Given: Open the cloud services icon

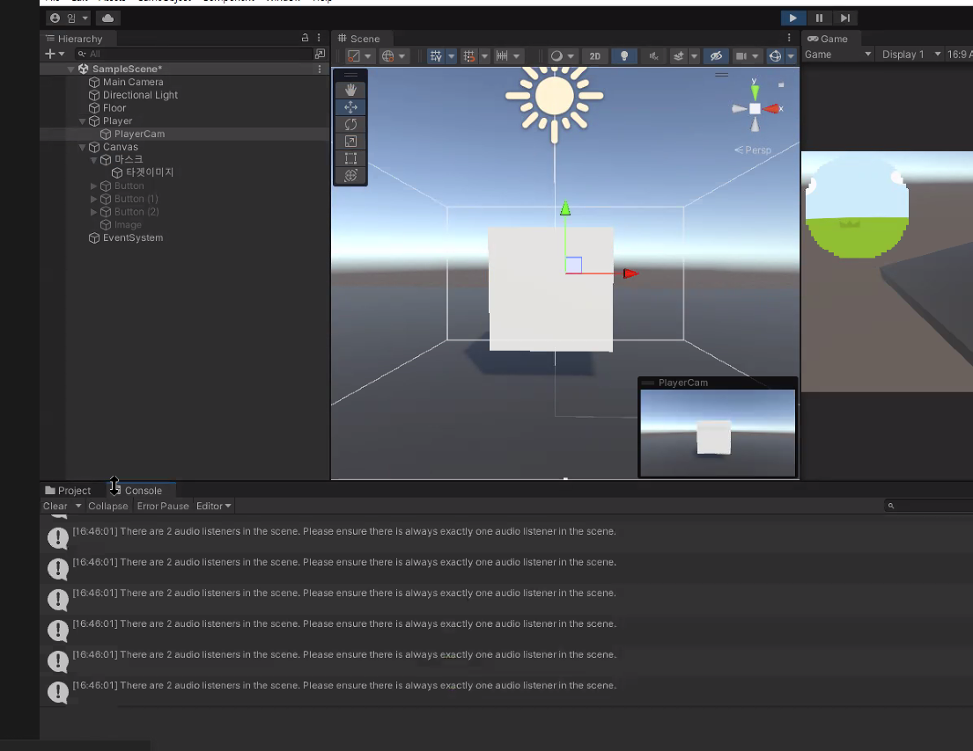Looking at the screenshot, I should pyautogui.click(x=108, y=18).
